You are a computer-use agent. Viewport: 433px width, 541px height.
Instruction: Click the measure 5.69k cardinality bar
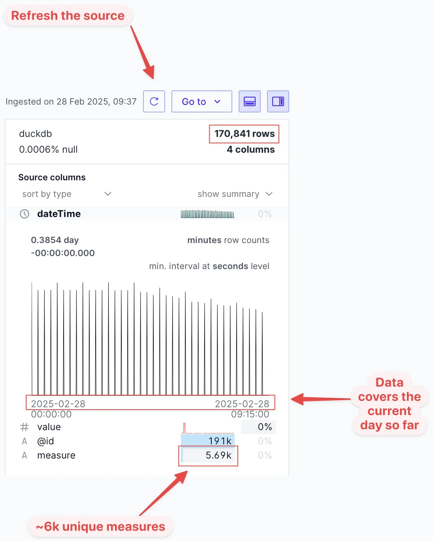[x=208, y=455]
